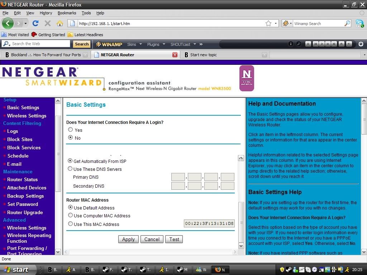Select Use Default Address for MAC
Viewport: 367px width, 275px height.
(x=70, y=207)
